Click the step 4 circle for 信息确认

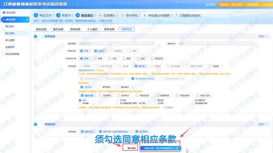pos(100,15)
